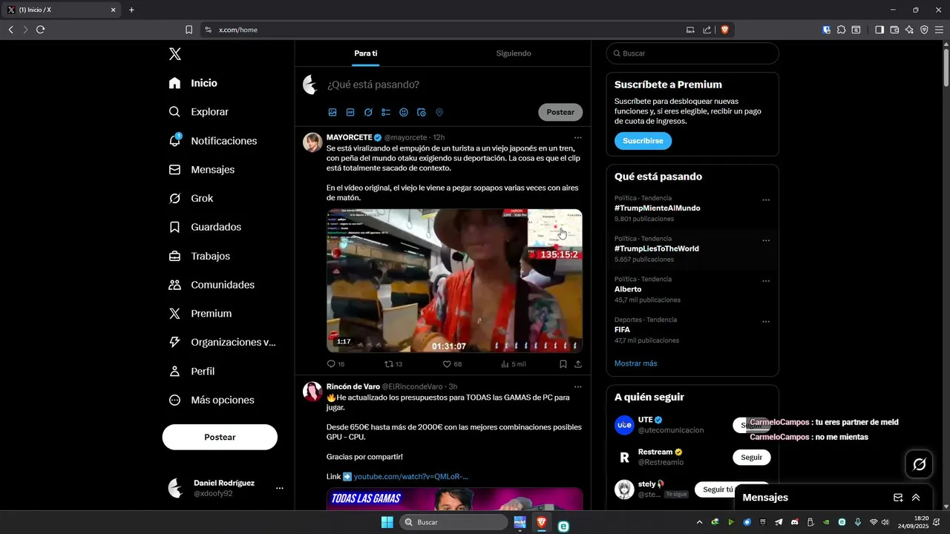Bookmark the MAYORCETE post
Screen dimensions: 950x534
coord(563,364)
